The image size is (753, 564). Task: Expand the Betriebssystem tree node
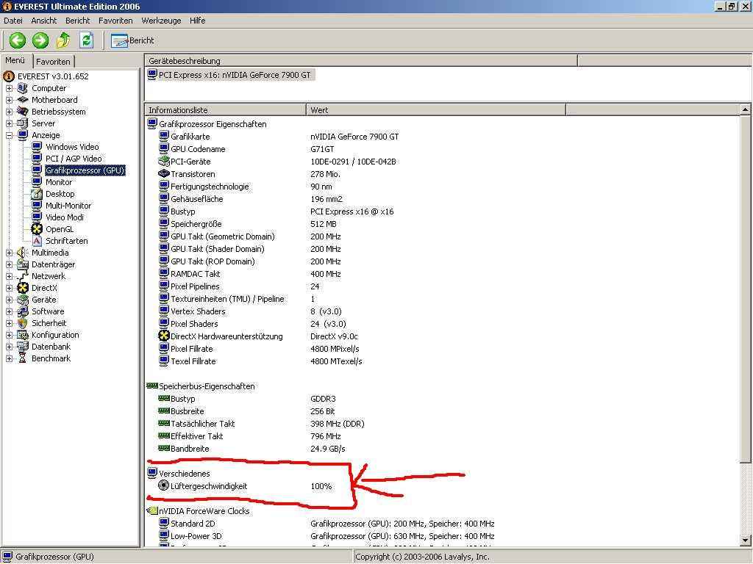9,112
